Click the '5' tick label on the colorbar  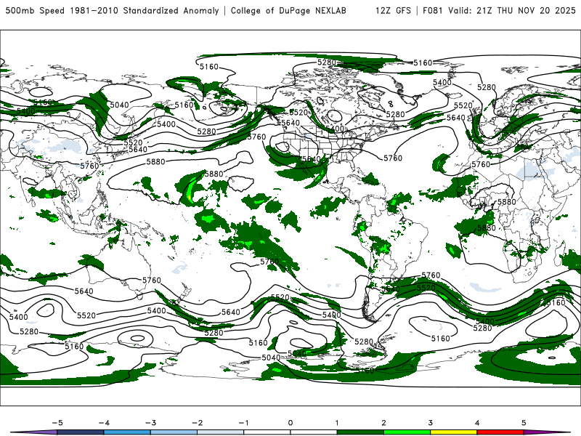[524, 423]
